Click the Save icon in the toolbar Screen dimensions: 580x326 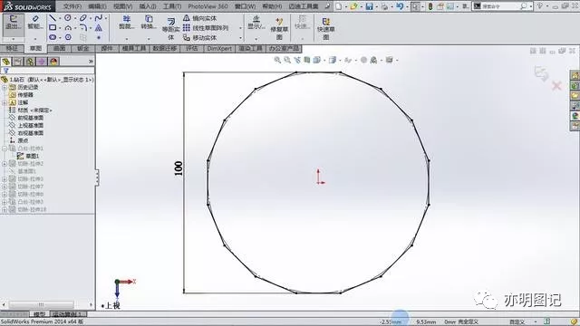coord(369,6)
